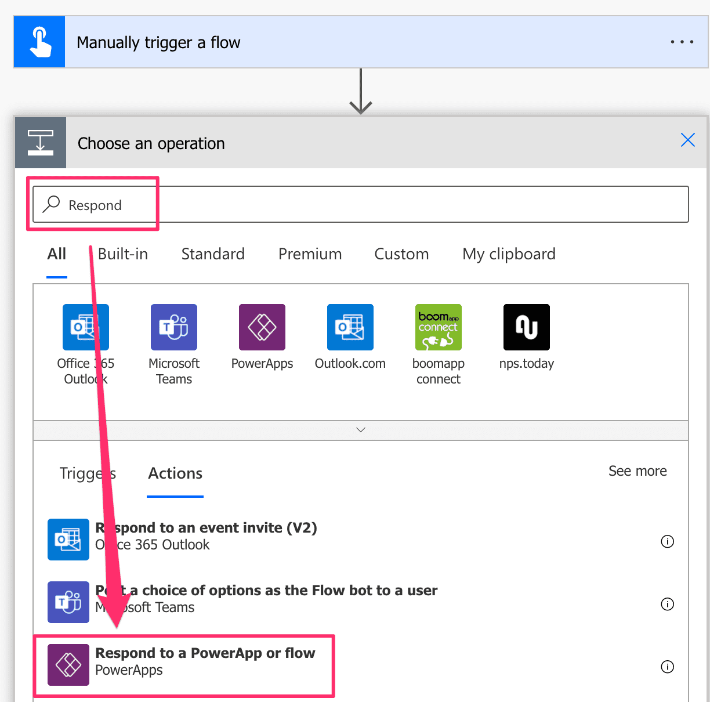Open the My clipboard tab
Screen dimensions: 710x702
509,254
